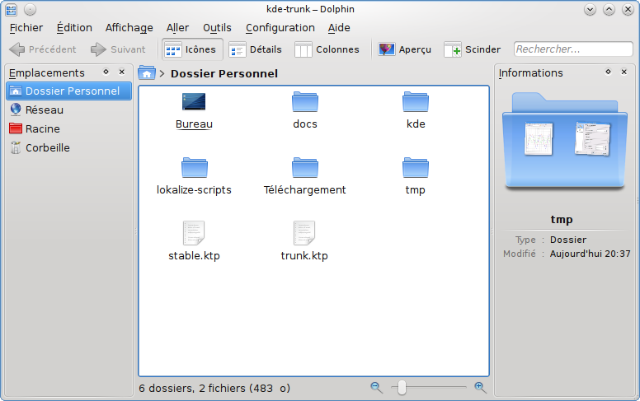Adjust the icon zoom slider
This screenshot has height=401, width=640.
[x=402, y=387]
